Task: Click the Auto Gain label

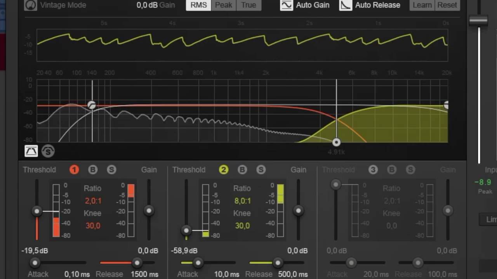Action: [x=313, y=5]
